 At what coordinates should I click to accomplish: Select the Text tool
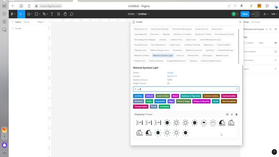(52, 14)
